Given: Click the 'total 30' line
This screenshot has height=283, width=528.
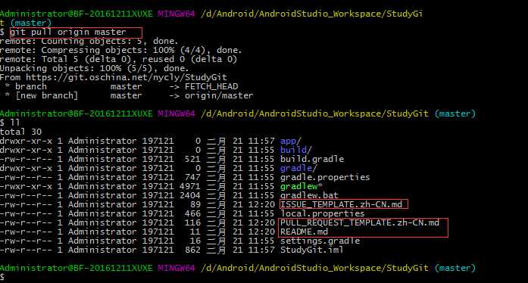Looking at the screenshot, I should (21, 132).
